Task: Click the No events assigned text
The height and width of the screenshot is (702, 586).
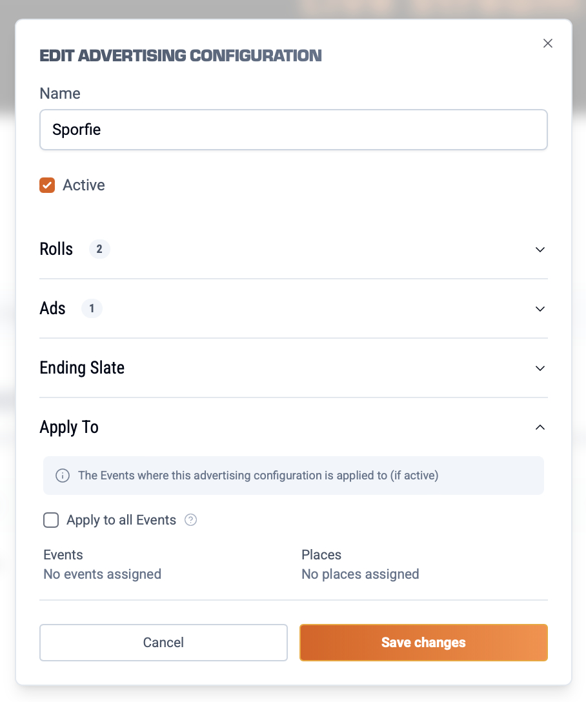Action: tap(102, 574)
